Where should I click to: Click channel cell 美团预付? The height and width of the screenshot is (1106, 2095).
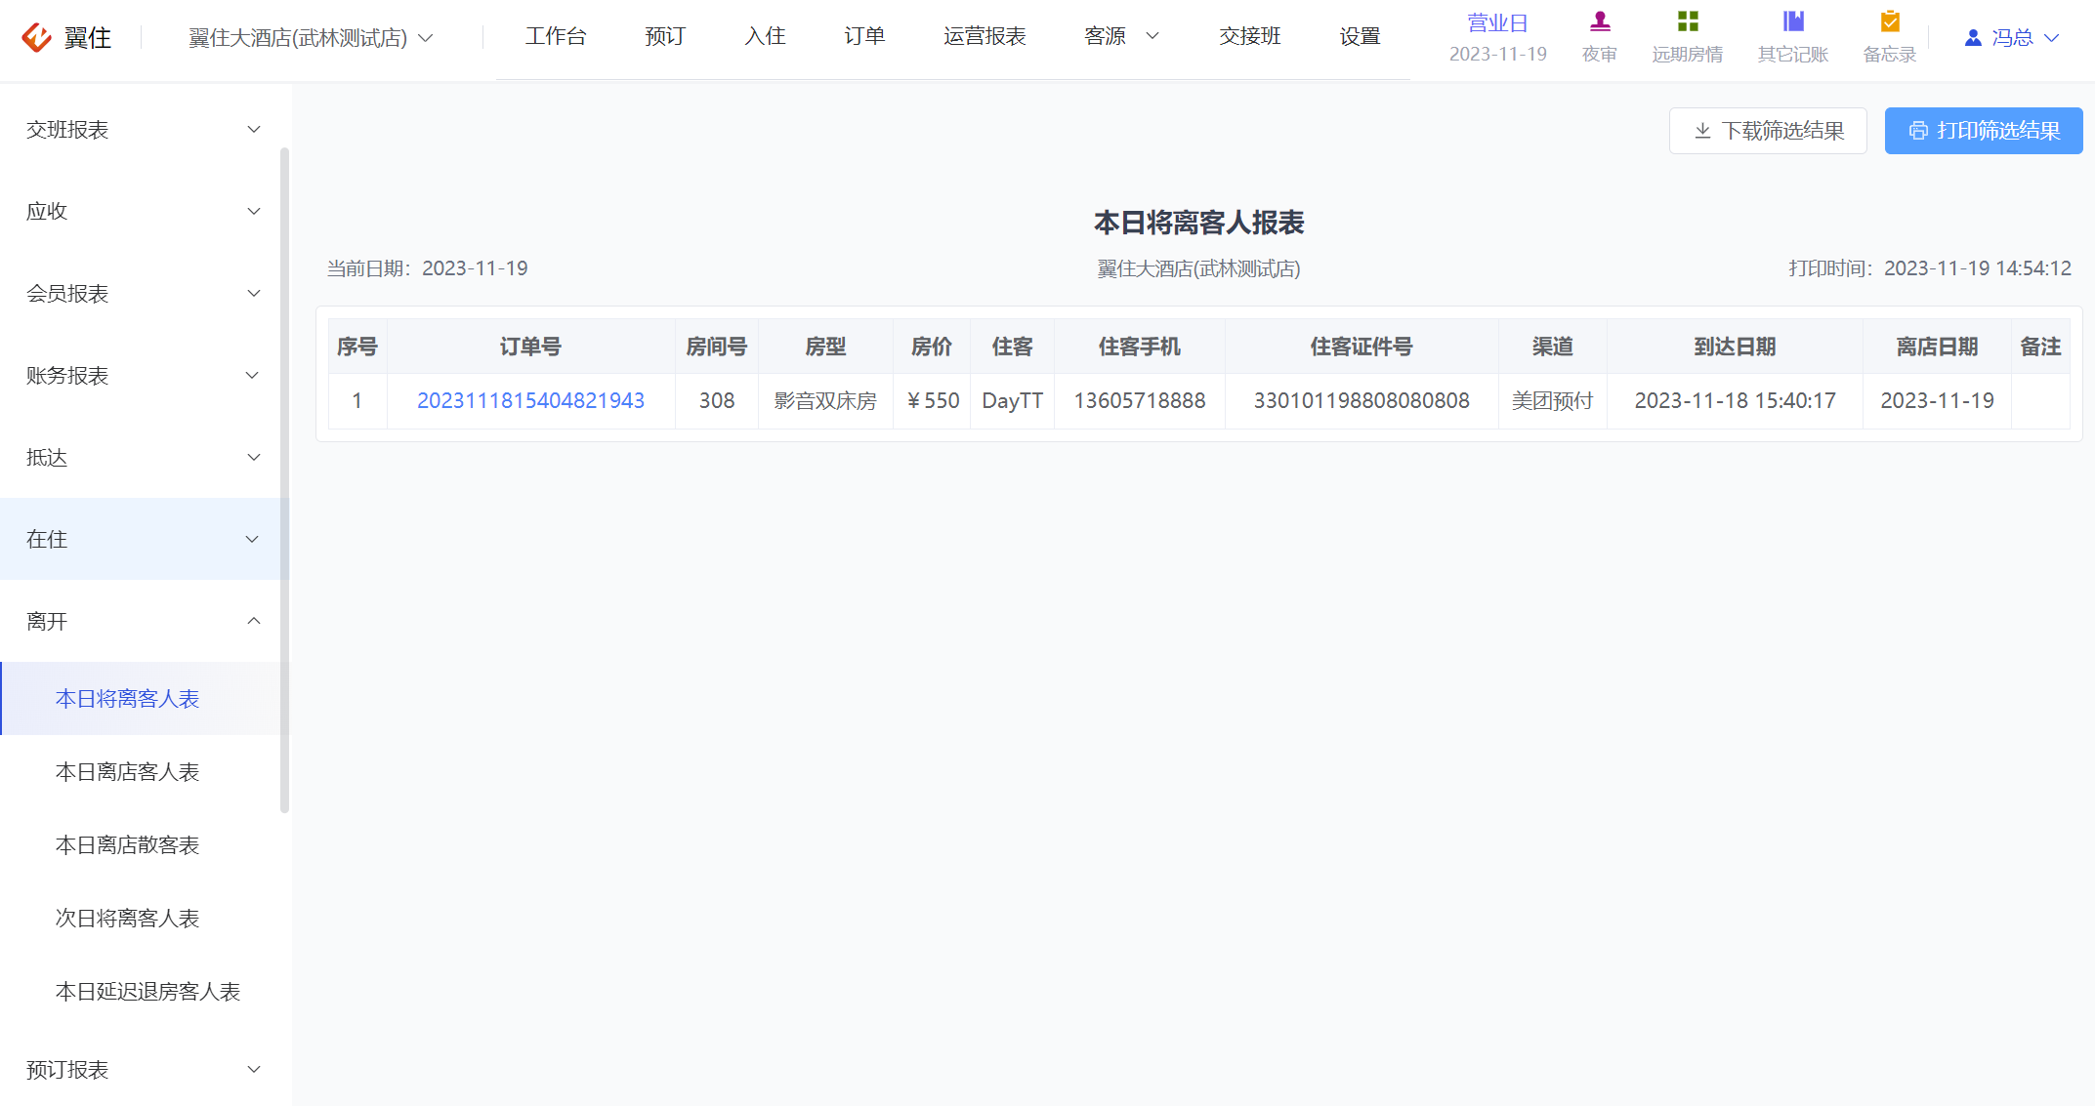coord(1553,401)
